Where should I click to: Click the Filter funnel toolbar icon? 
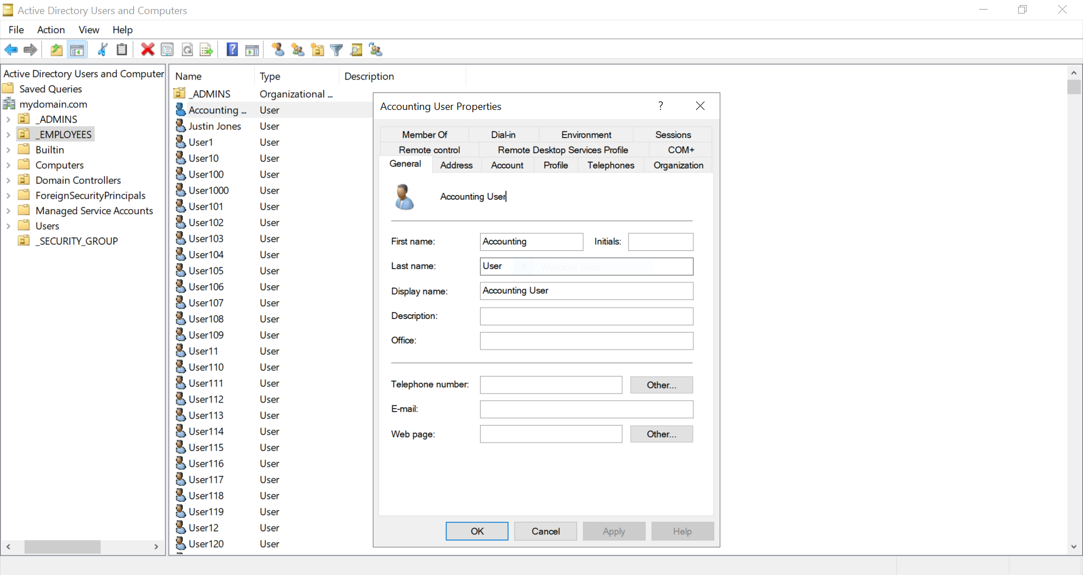(x=337, y=50)
